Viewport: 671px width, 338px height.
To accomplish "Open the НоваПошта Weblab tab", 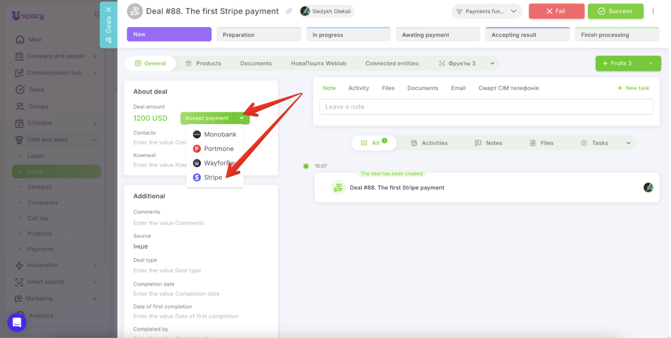I will tap(318, 63).
